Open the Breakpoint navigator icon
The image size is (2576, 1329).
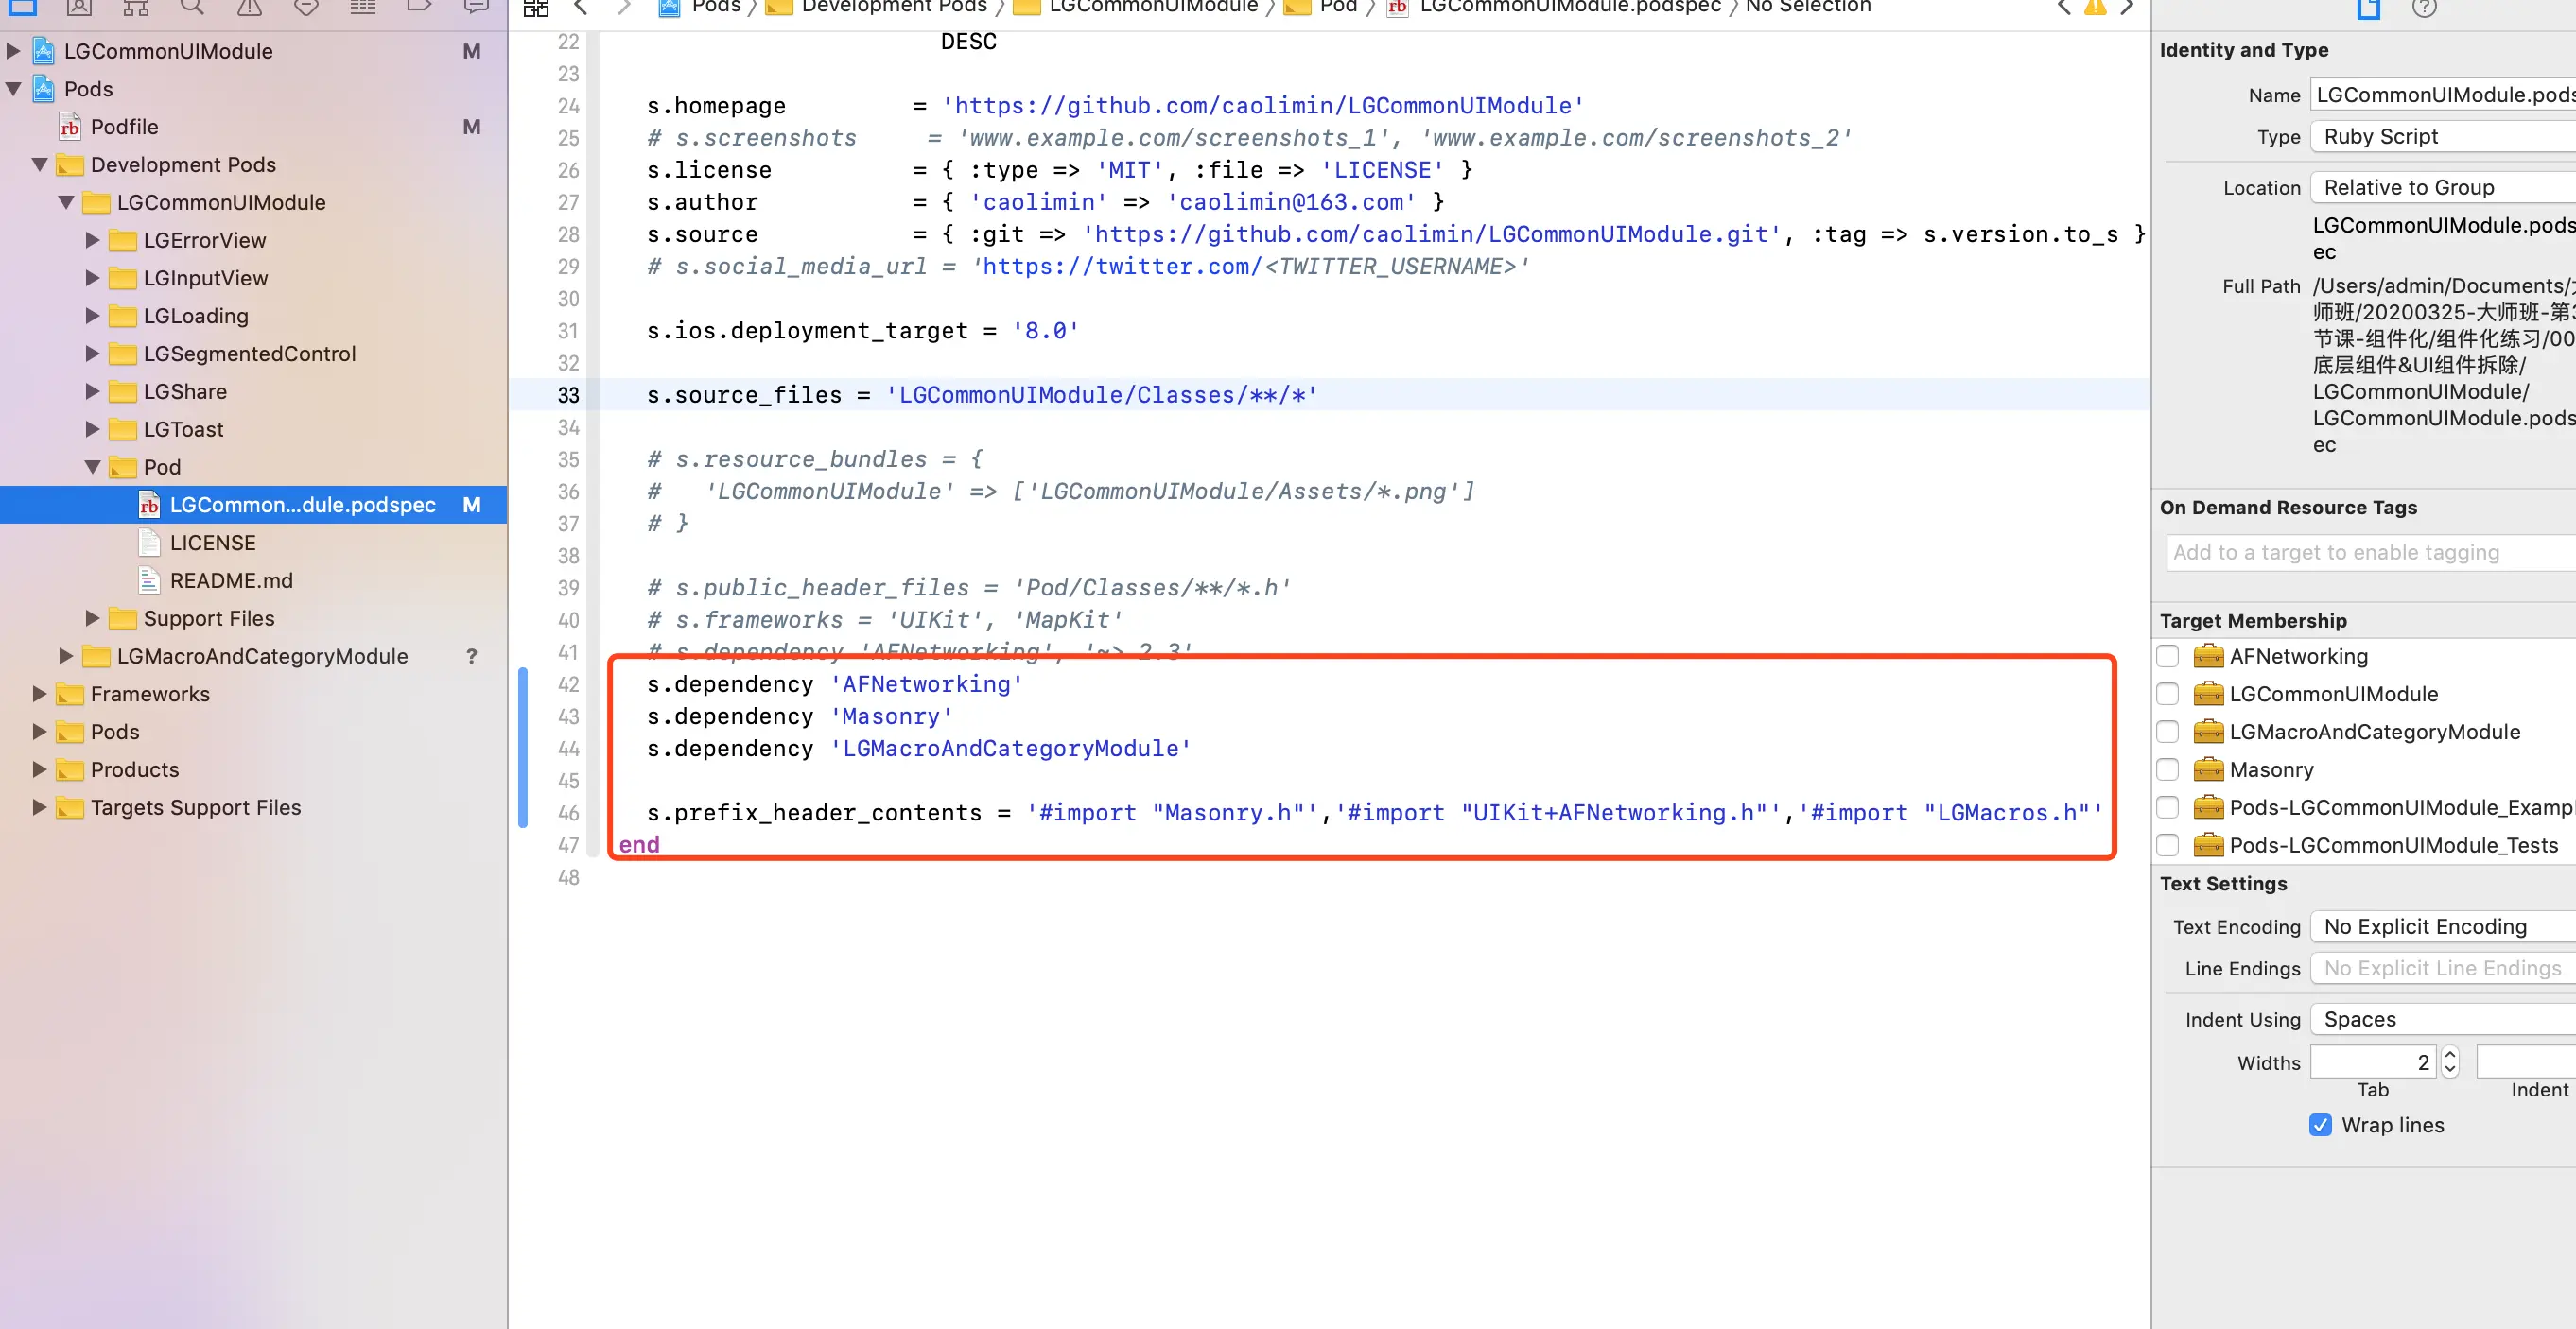[x=419, y=7]
